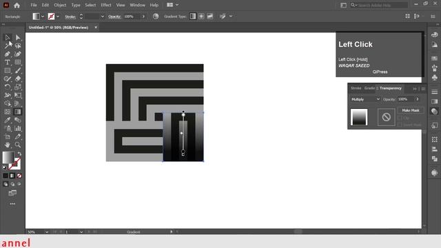
Task: Select the Mesh tool
Action: 8,112
